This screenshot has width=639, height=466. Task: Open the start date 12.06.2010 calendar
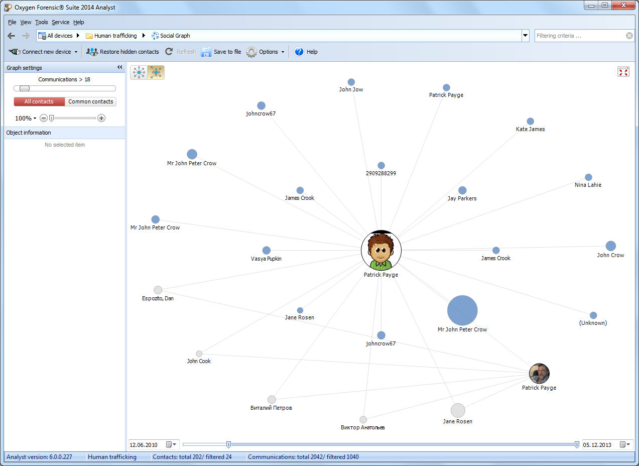pyautogui.click(x=172, y=444)
